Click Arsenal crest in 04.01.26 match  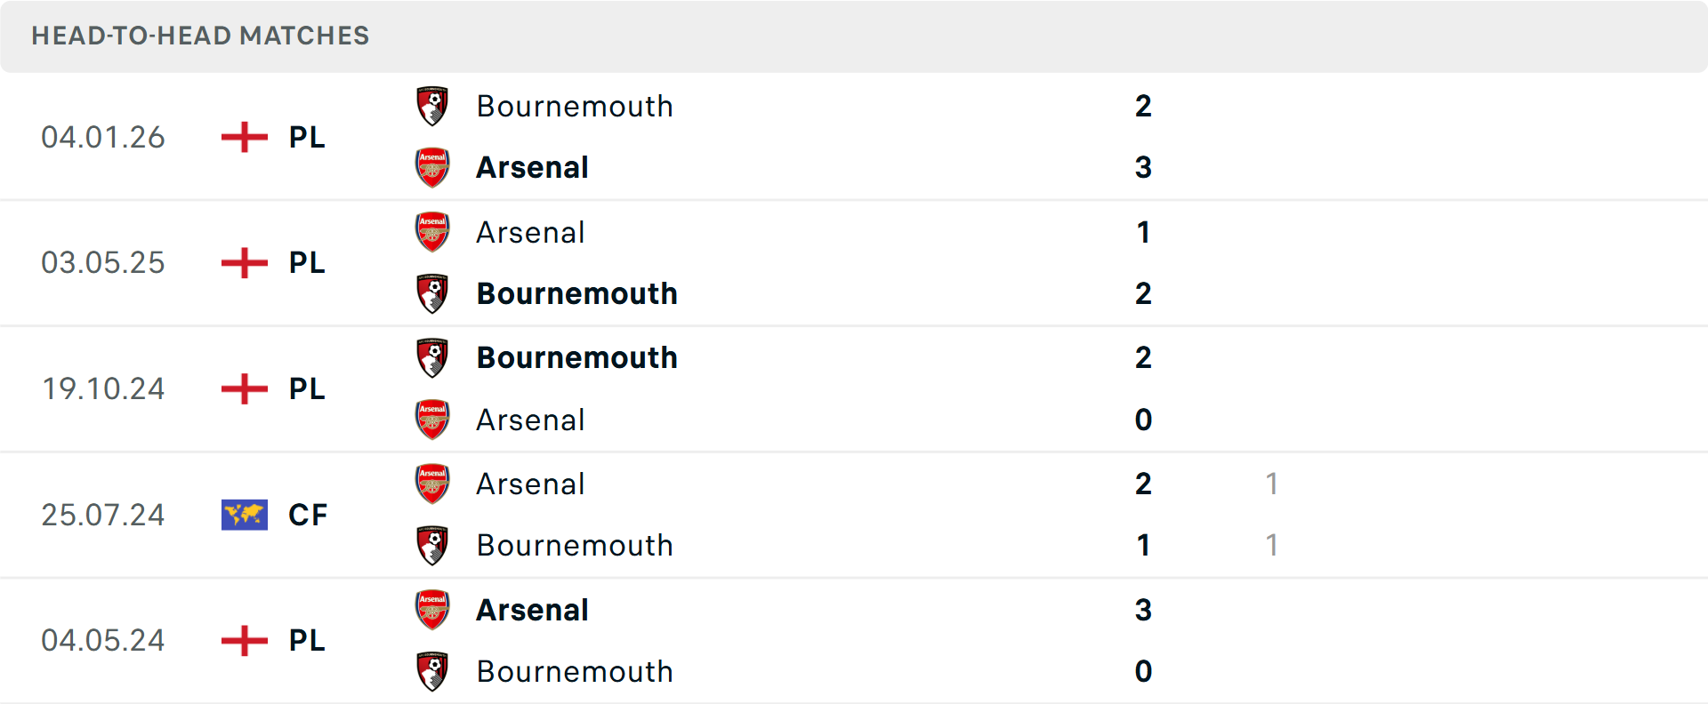tap(432, 167)
